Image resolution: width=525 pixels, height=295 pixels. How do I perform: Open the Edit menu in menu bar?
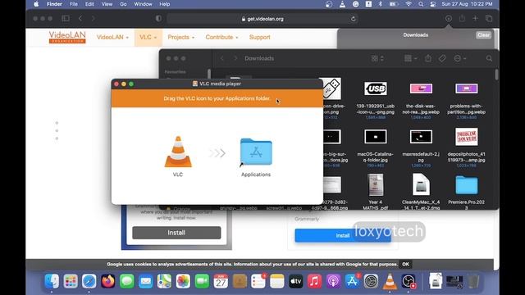point(89,4)
